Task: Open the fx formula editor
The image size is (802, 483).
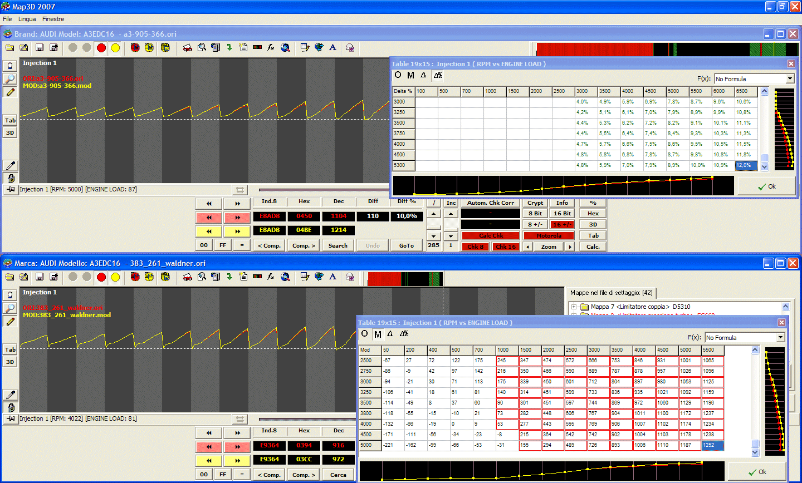Action: 271,48
